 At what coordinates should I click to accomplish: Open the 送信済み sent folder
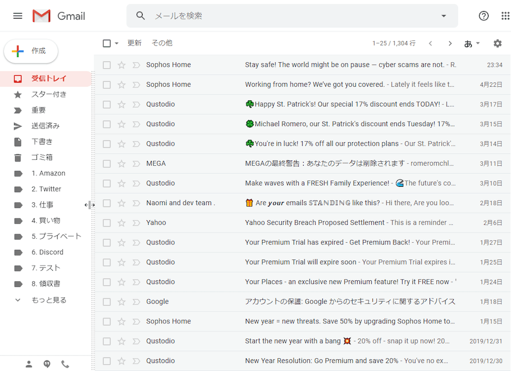45,126
